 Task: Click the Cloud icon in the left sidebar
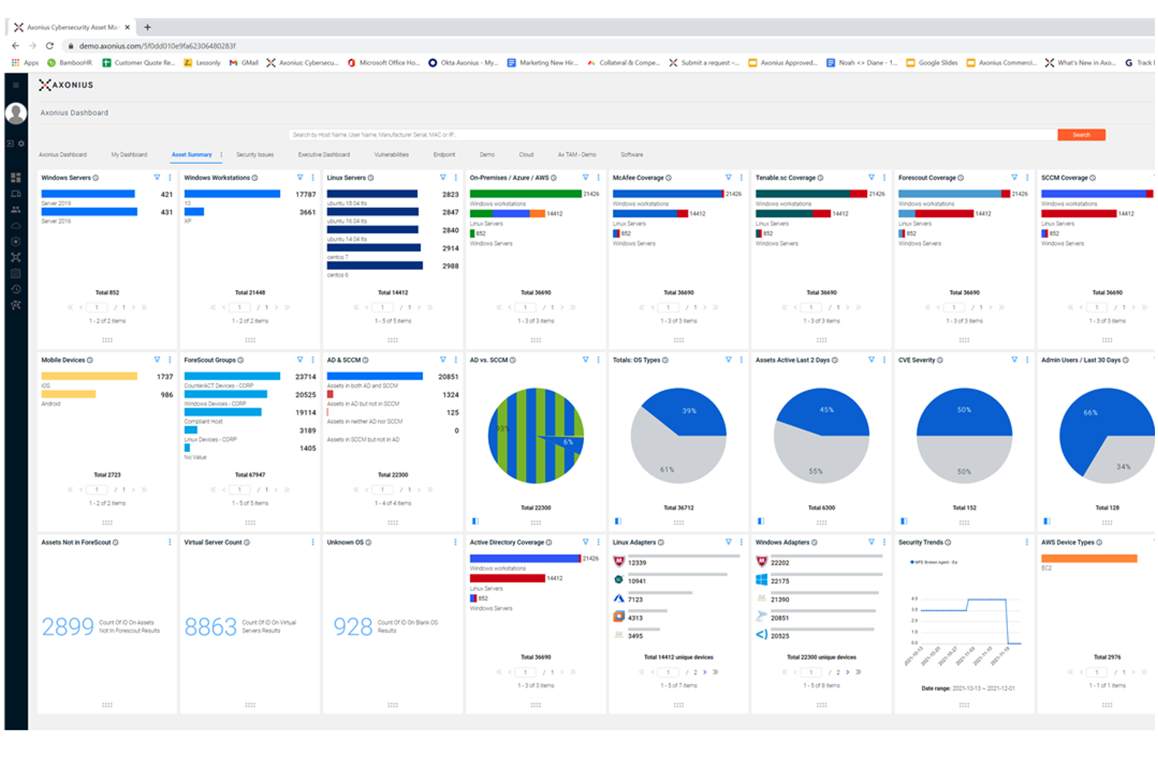click(15, 226)
